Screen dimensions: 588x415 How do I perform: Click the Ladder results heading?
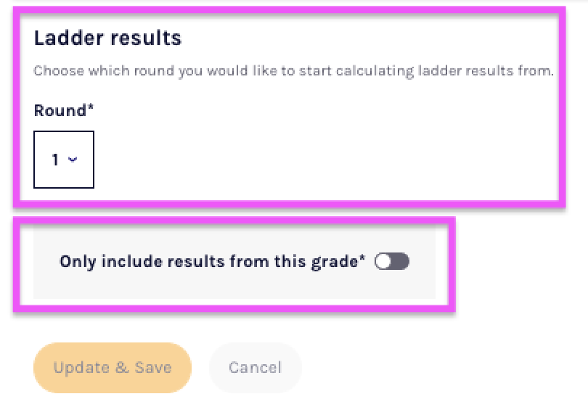click(107, 38)
